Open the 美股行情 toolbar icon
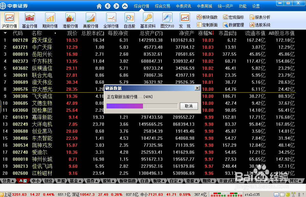 click(x=91, y=20)
